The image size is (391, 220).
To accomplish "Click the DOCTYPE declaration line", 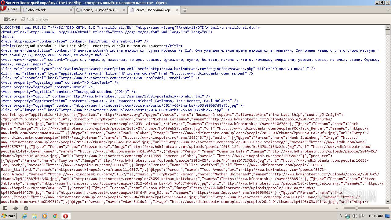I will [130, 28].
